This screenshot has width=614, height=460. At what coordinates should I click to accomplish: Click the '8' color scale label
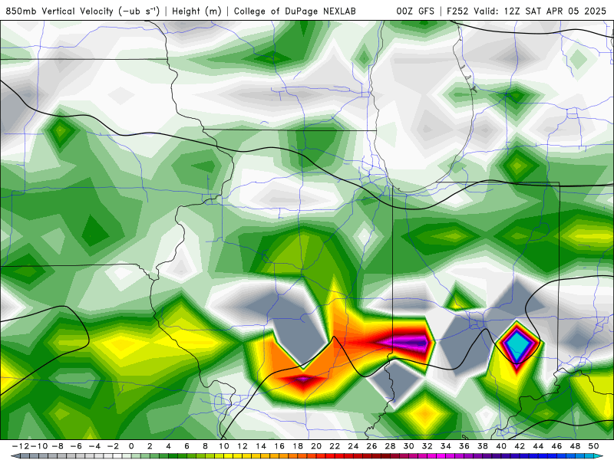point(205,446)
